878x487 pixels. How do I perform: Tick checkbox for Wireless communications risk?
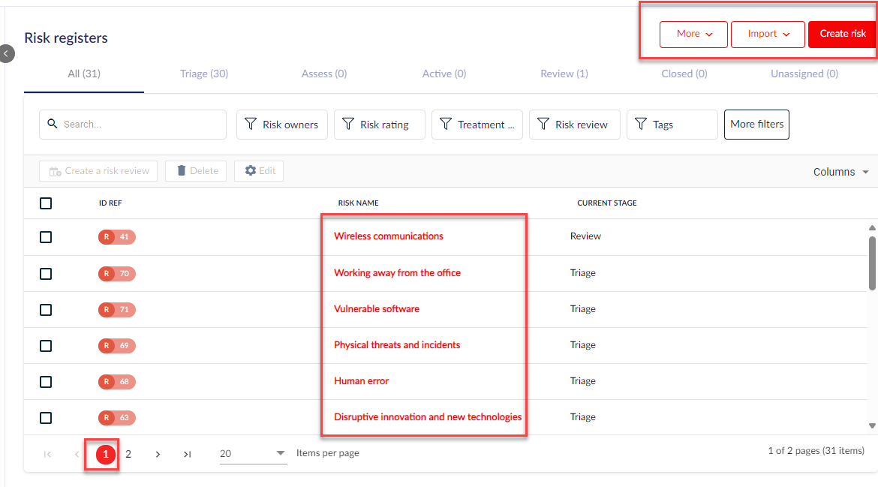tap(46, 237)
